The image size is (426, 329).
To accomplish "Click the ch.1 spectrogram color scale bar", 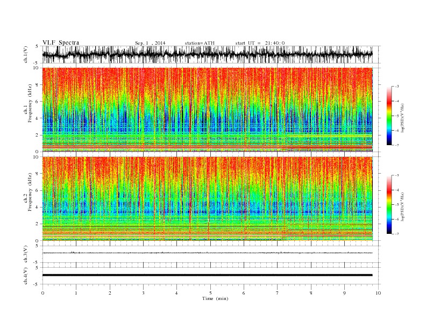I will [389, 116].
